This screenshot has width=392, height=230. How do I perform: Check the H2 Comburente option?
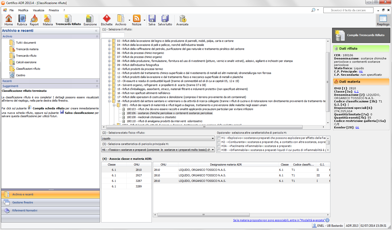click(x=219, y=142)
